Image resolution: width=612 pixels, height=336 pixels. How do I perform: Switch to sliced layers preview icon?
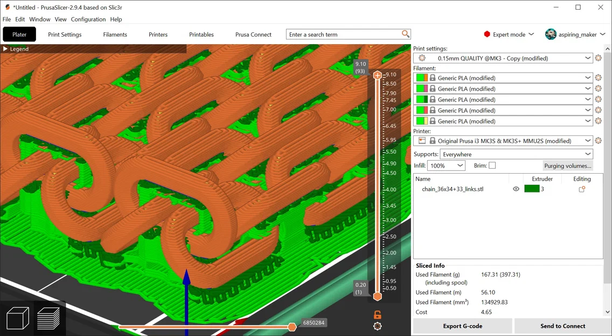48,318
